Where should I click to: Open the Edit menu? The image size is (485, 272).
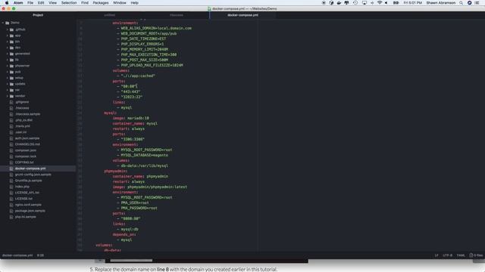click(x=41, y=3)
